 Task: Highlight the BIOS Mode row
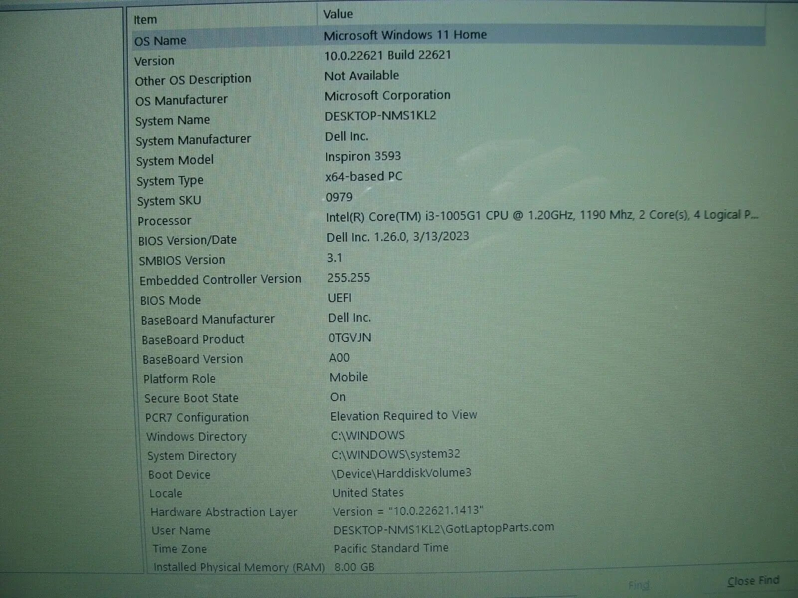170,300
